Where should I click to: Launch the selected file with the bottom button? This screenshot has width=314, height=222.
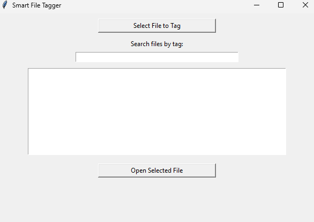pos(157,171)
